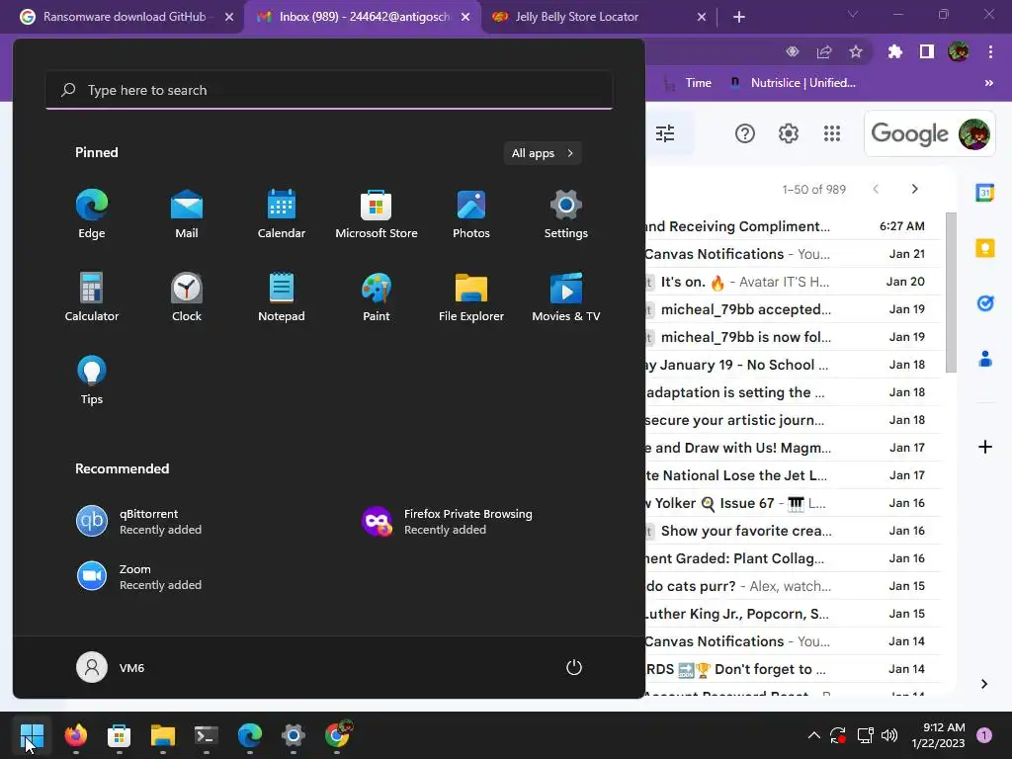The width and height of the screenshot is (1012, 759).
Task: Open a new Chrome tab
Action: point(739,17)
